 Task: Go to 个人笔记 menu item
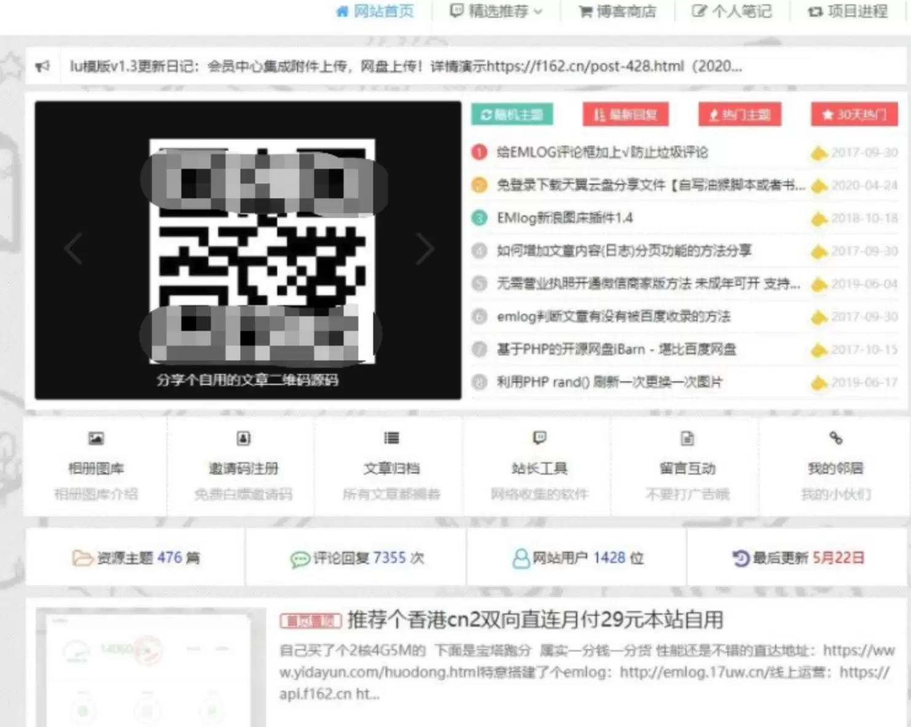tap(732, 11)
